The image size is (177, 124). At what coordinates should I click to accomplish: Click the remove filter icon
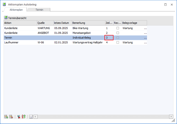(x=19, y=117)
